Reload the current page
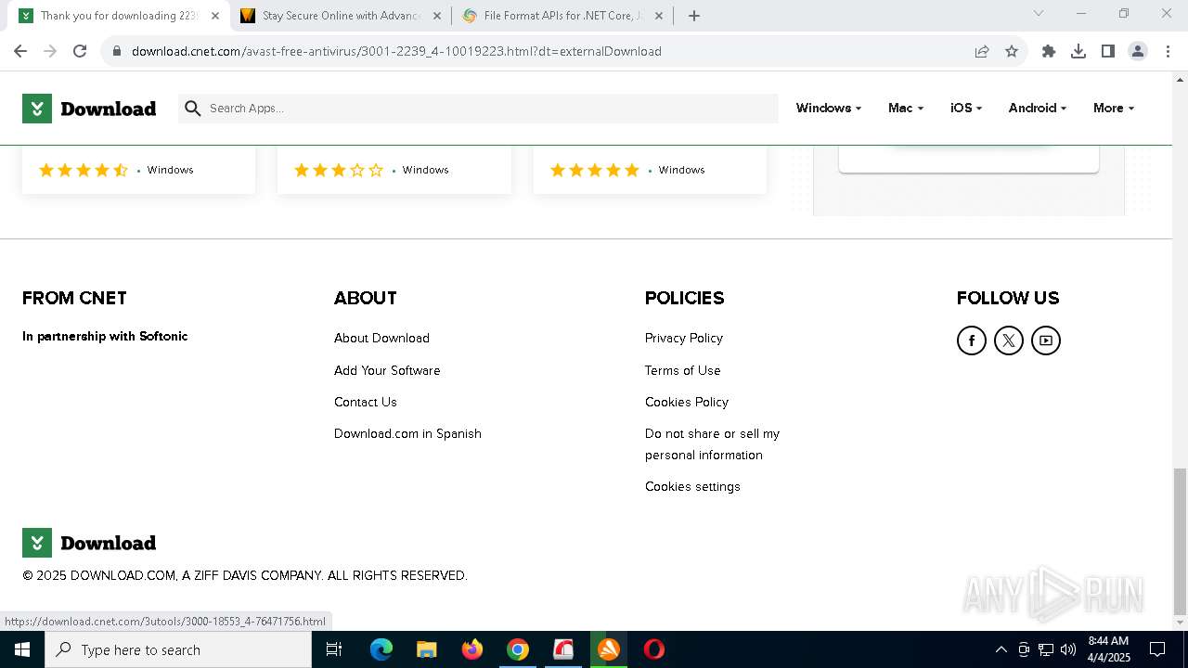 [x=80, y=51]
